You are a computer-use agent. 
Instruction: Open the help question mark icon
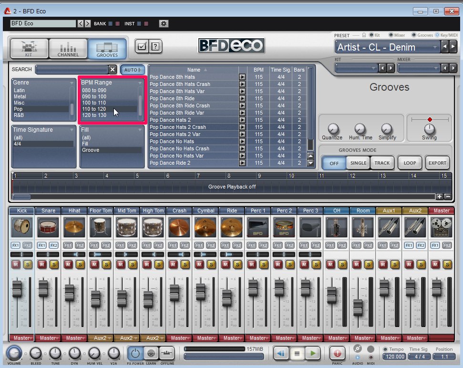pos(155,46)
